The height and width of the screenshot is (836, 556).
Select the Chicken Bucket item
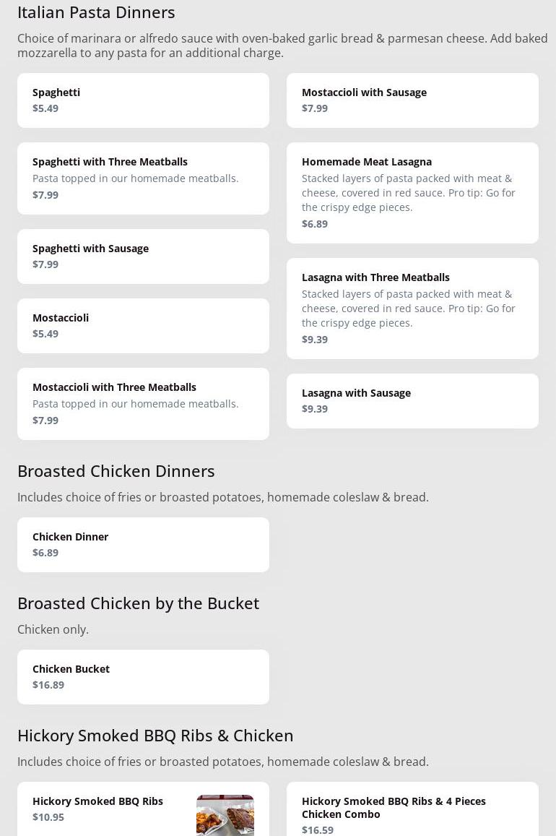point(143,676)
